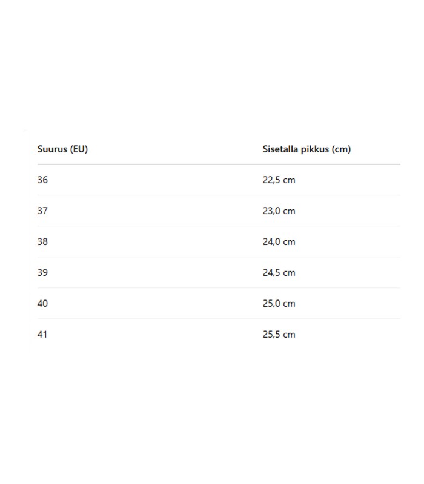Viewport: 424px width, 484px height.
Task: Click the 25,5 cm insole value
Action: (279, 335)
